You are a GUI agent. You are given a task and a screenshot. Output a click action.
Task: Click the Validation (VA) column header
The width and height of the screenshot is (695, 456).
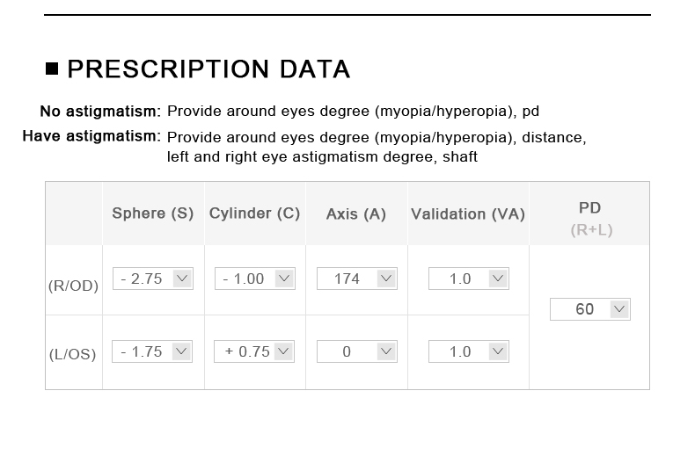point(468,214)
